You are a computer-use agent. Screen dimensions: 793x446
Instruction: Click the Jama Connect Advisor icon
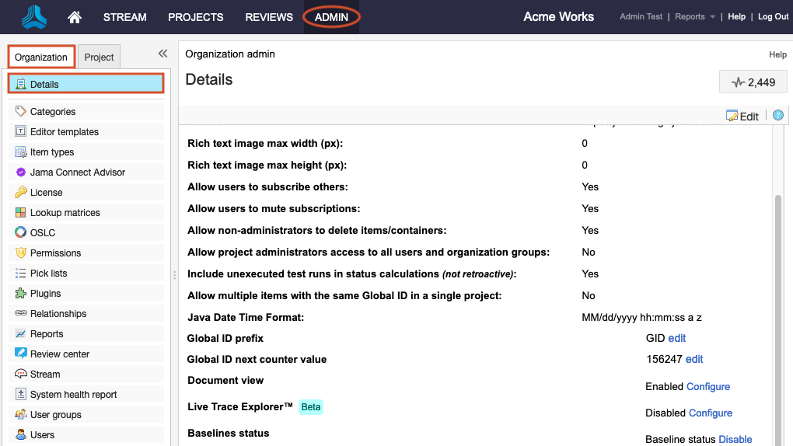21,172
